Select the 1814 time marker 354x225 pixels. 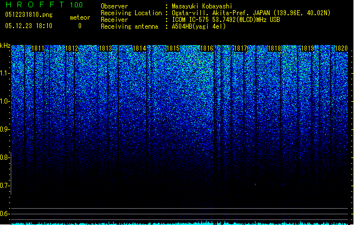coord(140,48)
